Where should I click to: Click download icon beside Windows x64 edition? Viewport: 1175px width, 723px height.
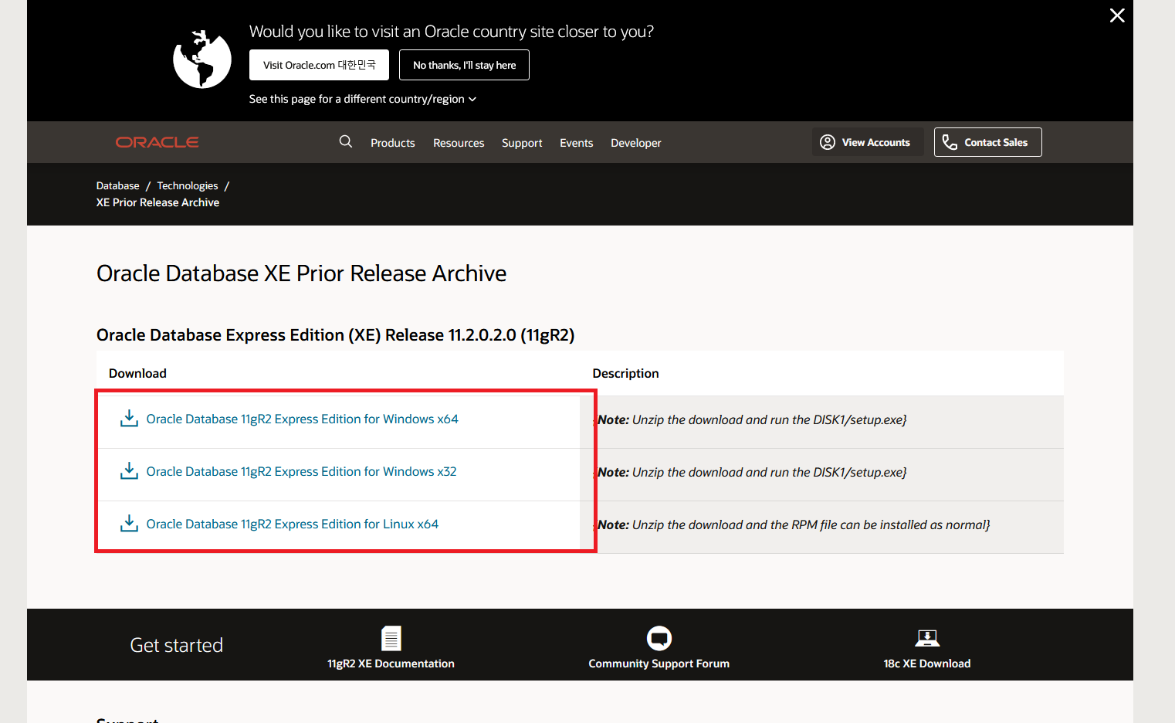(x=129, y=419)
